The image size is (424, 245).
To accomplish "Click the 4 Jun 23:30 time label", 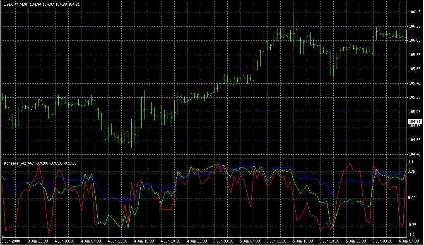I will [198, 241].
